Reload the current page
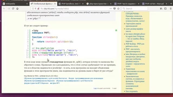 point(13,9)
